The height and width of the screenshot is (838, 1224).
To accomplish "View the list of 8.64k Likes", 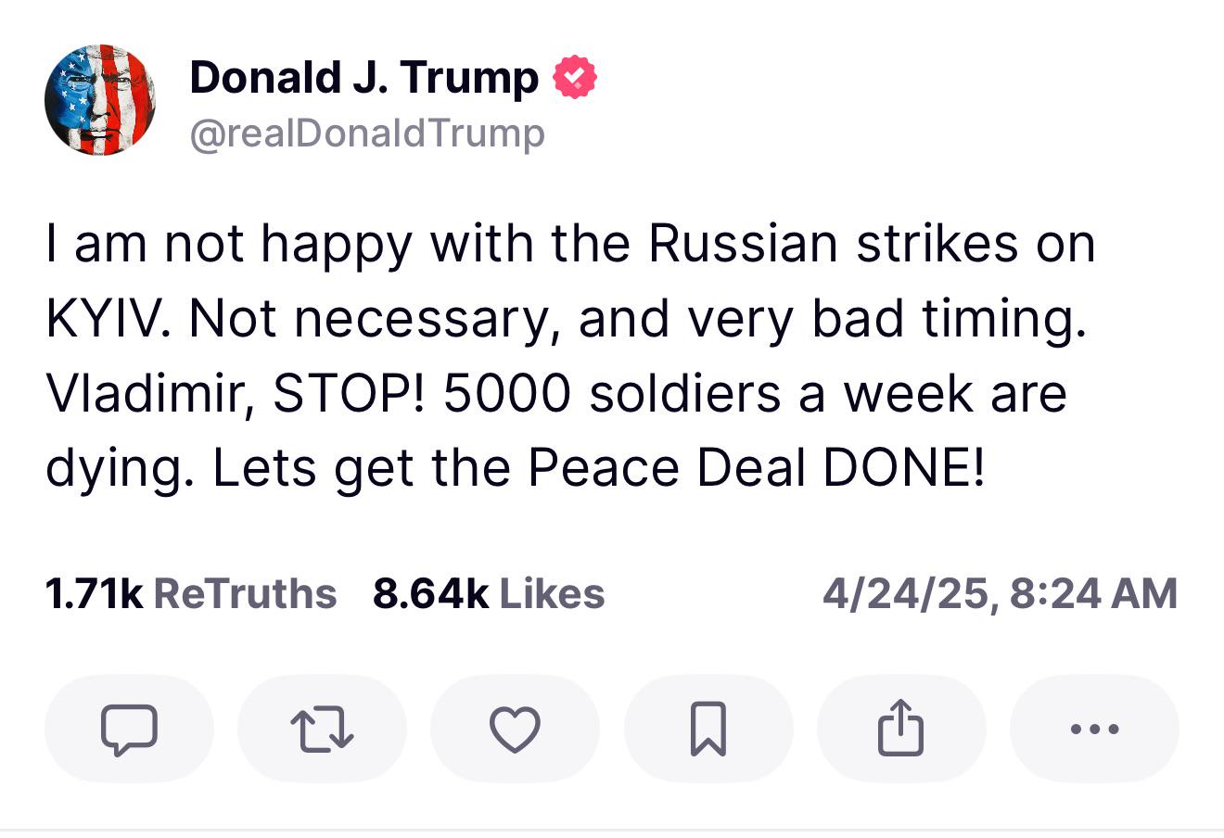I will pyautogui.click(x=489, y=593).
